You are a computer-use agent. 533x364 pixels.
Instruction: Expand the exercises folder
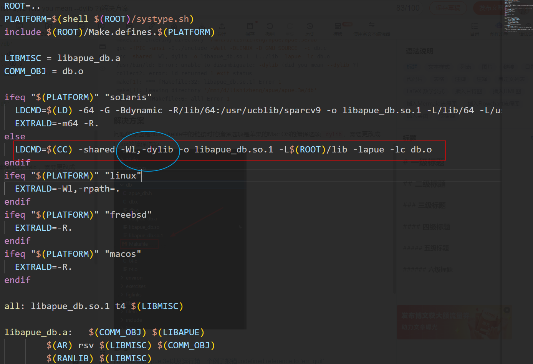(x=136, y=286)
